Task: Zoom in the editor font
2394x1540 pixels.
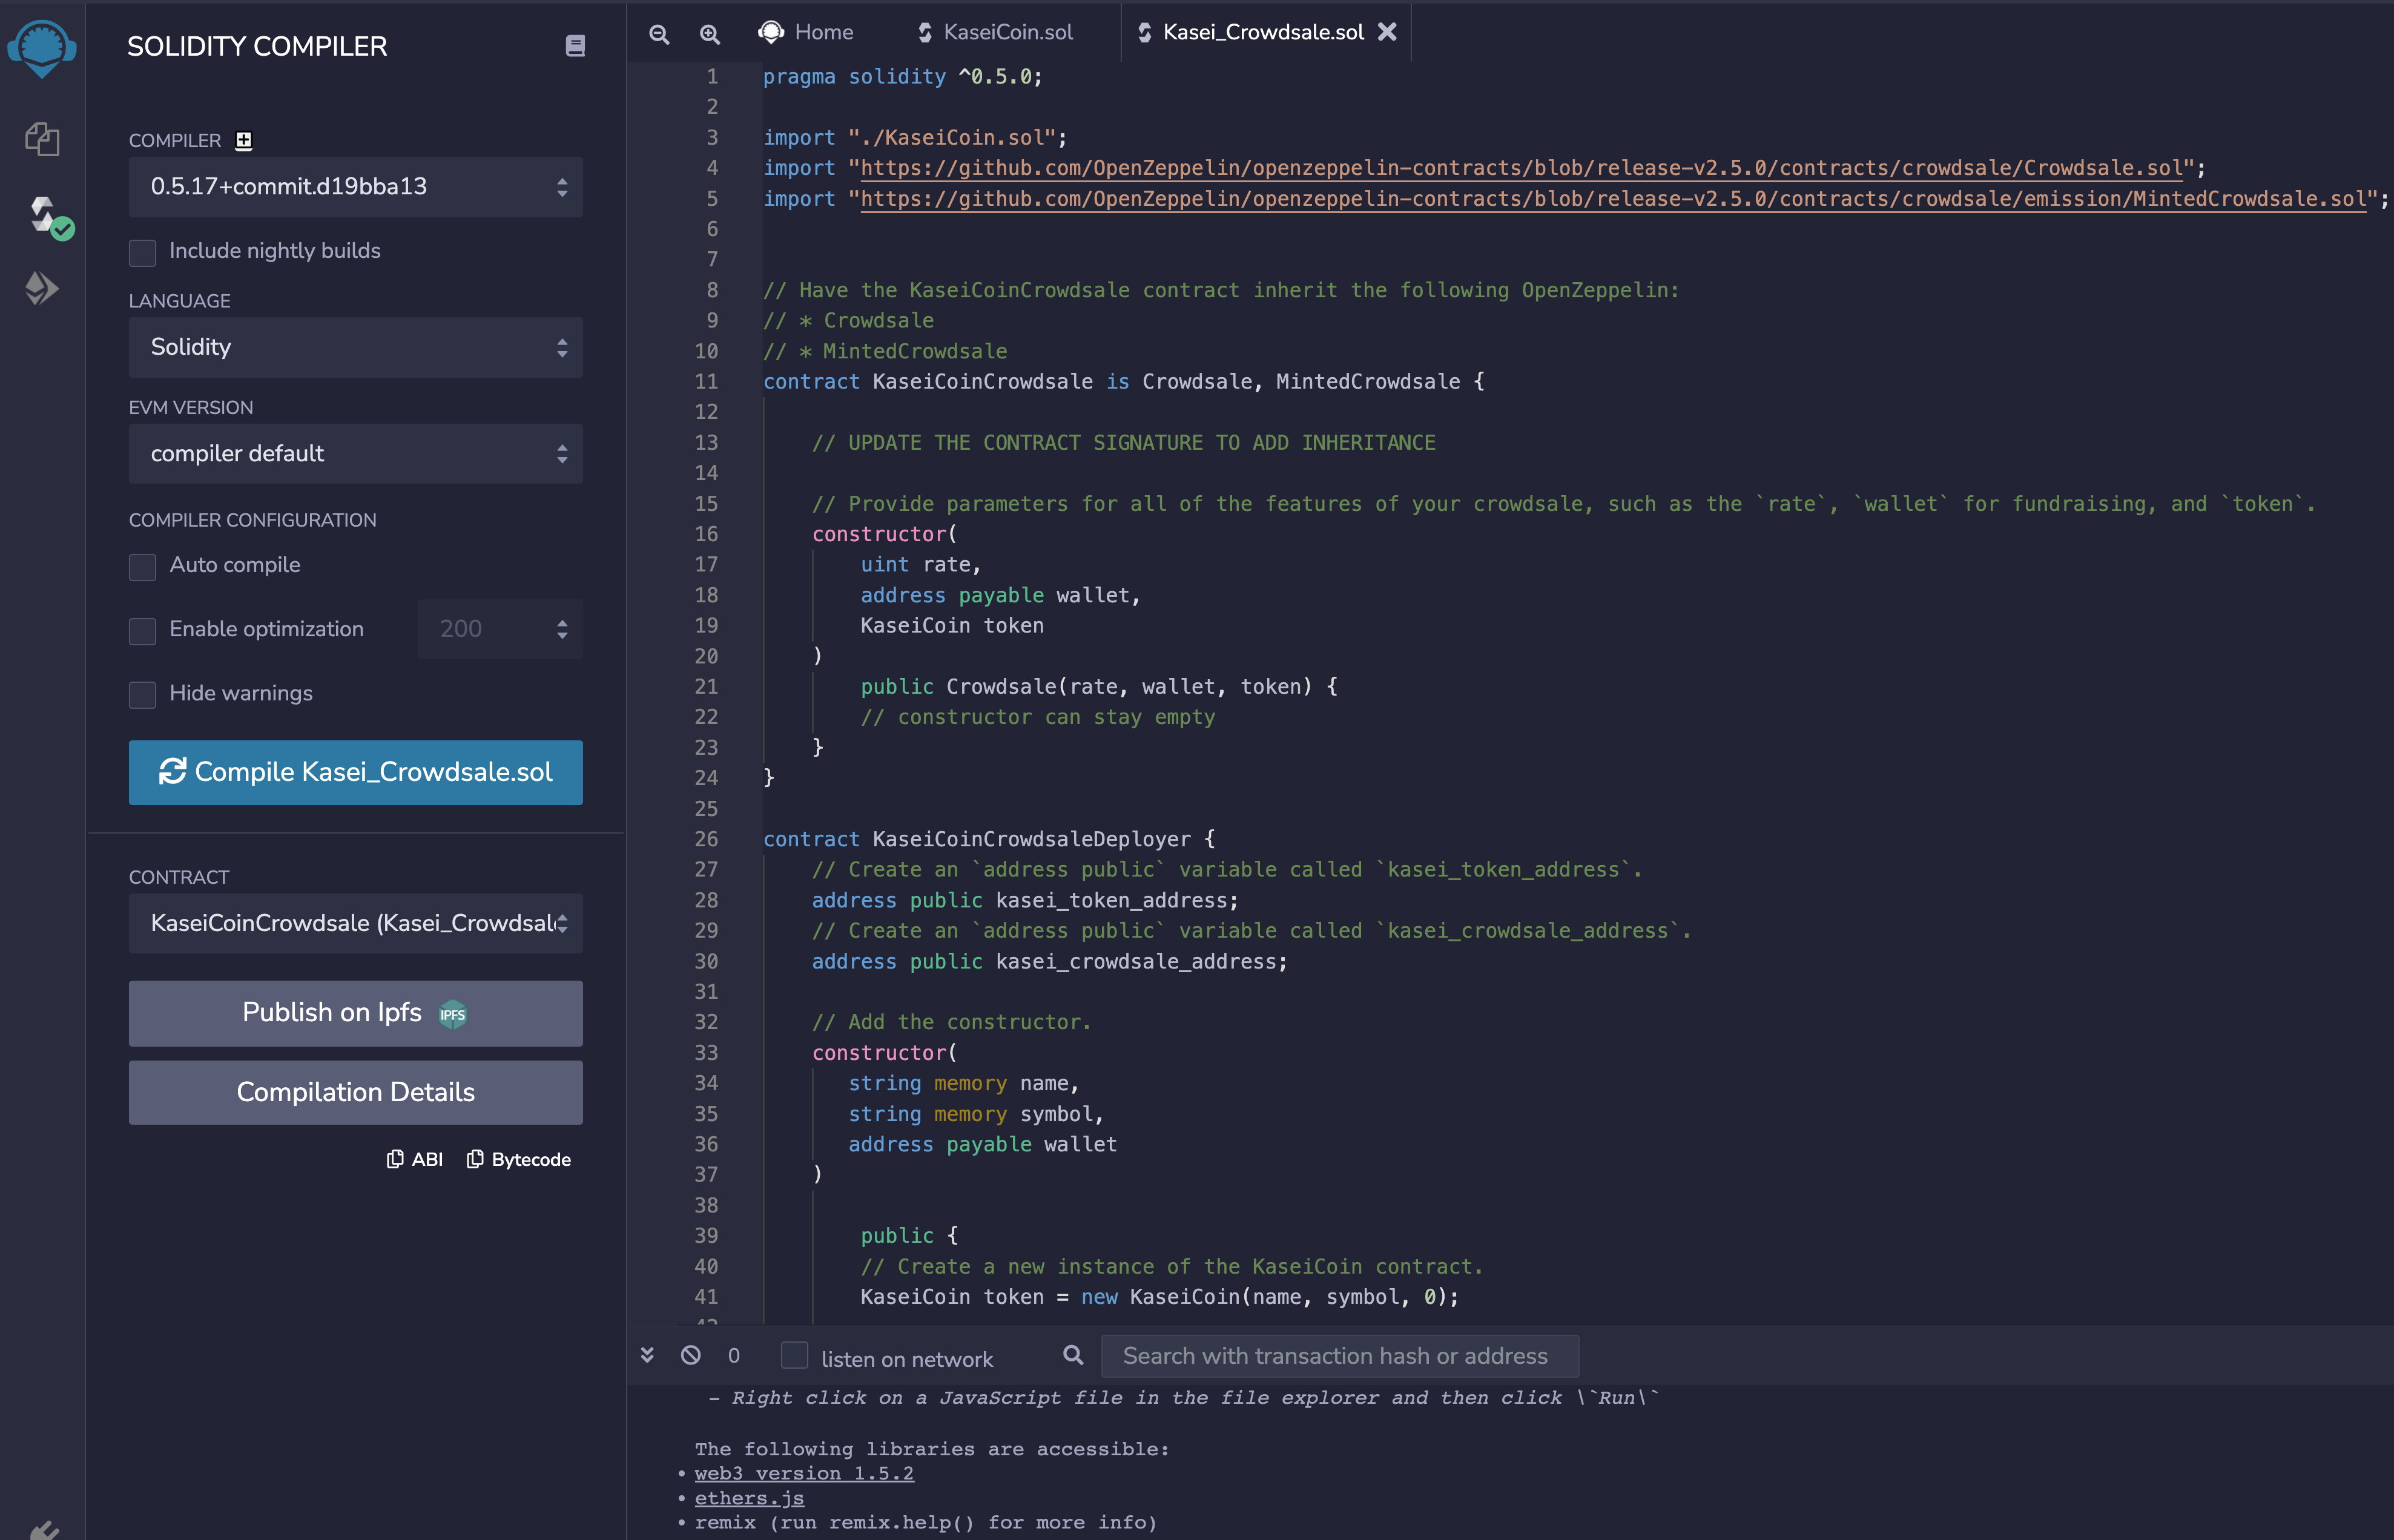Action: [x=709, y=34]
